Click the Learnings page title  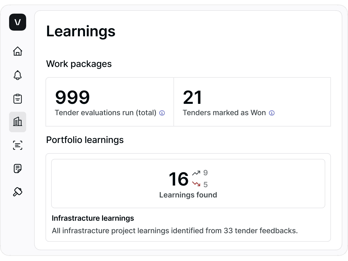click(81, 31)
